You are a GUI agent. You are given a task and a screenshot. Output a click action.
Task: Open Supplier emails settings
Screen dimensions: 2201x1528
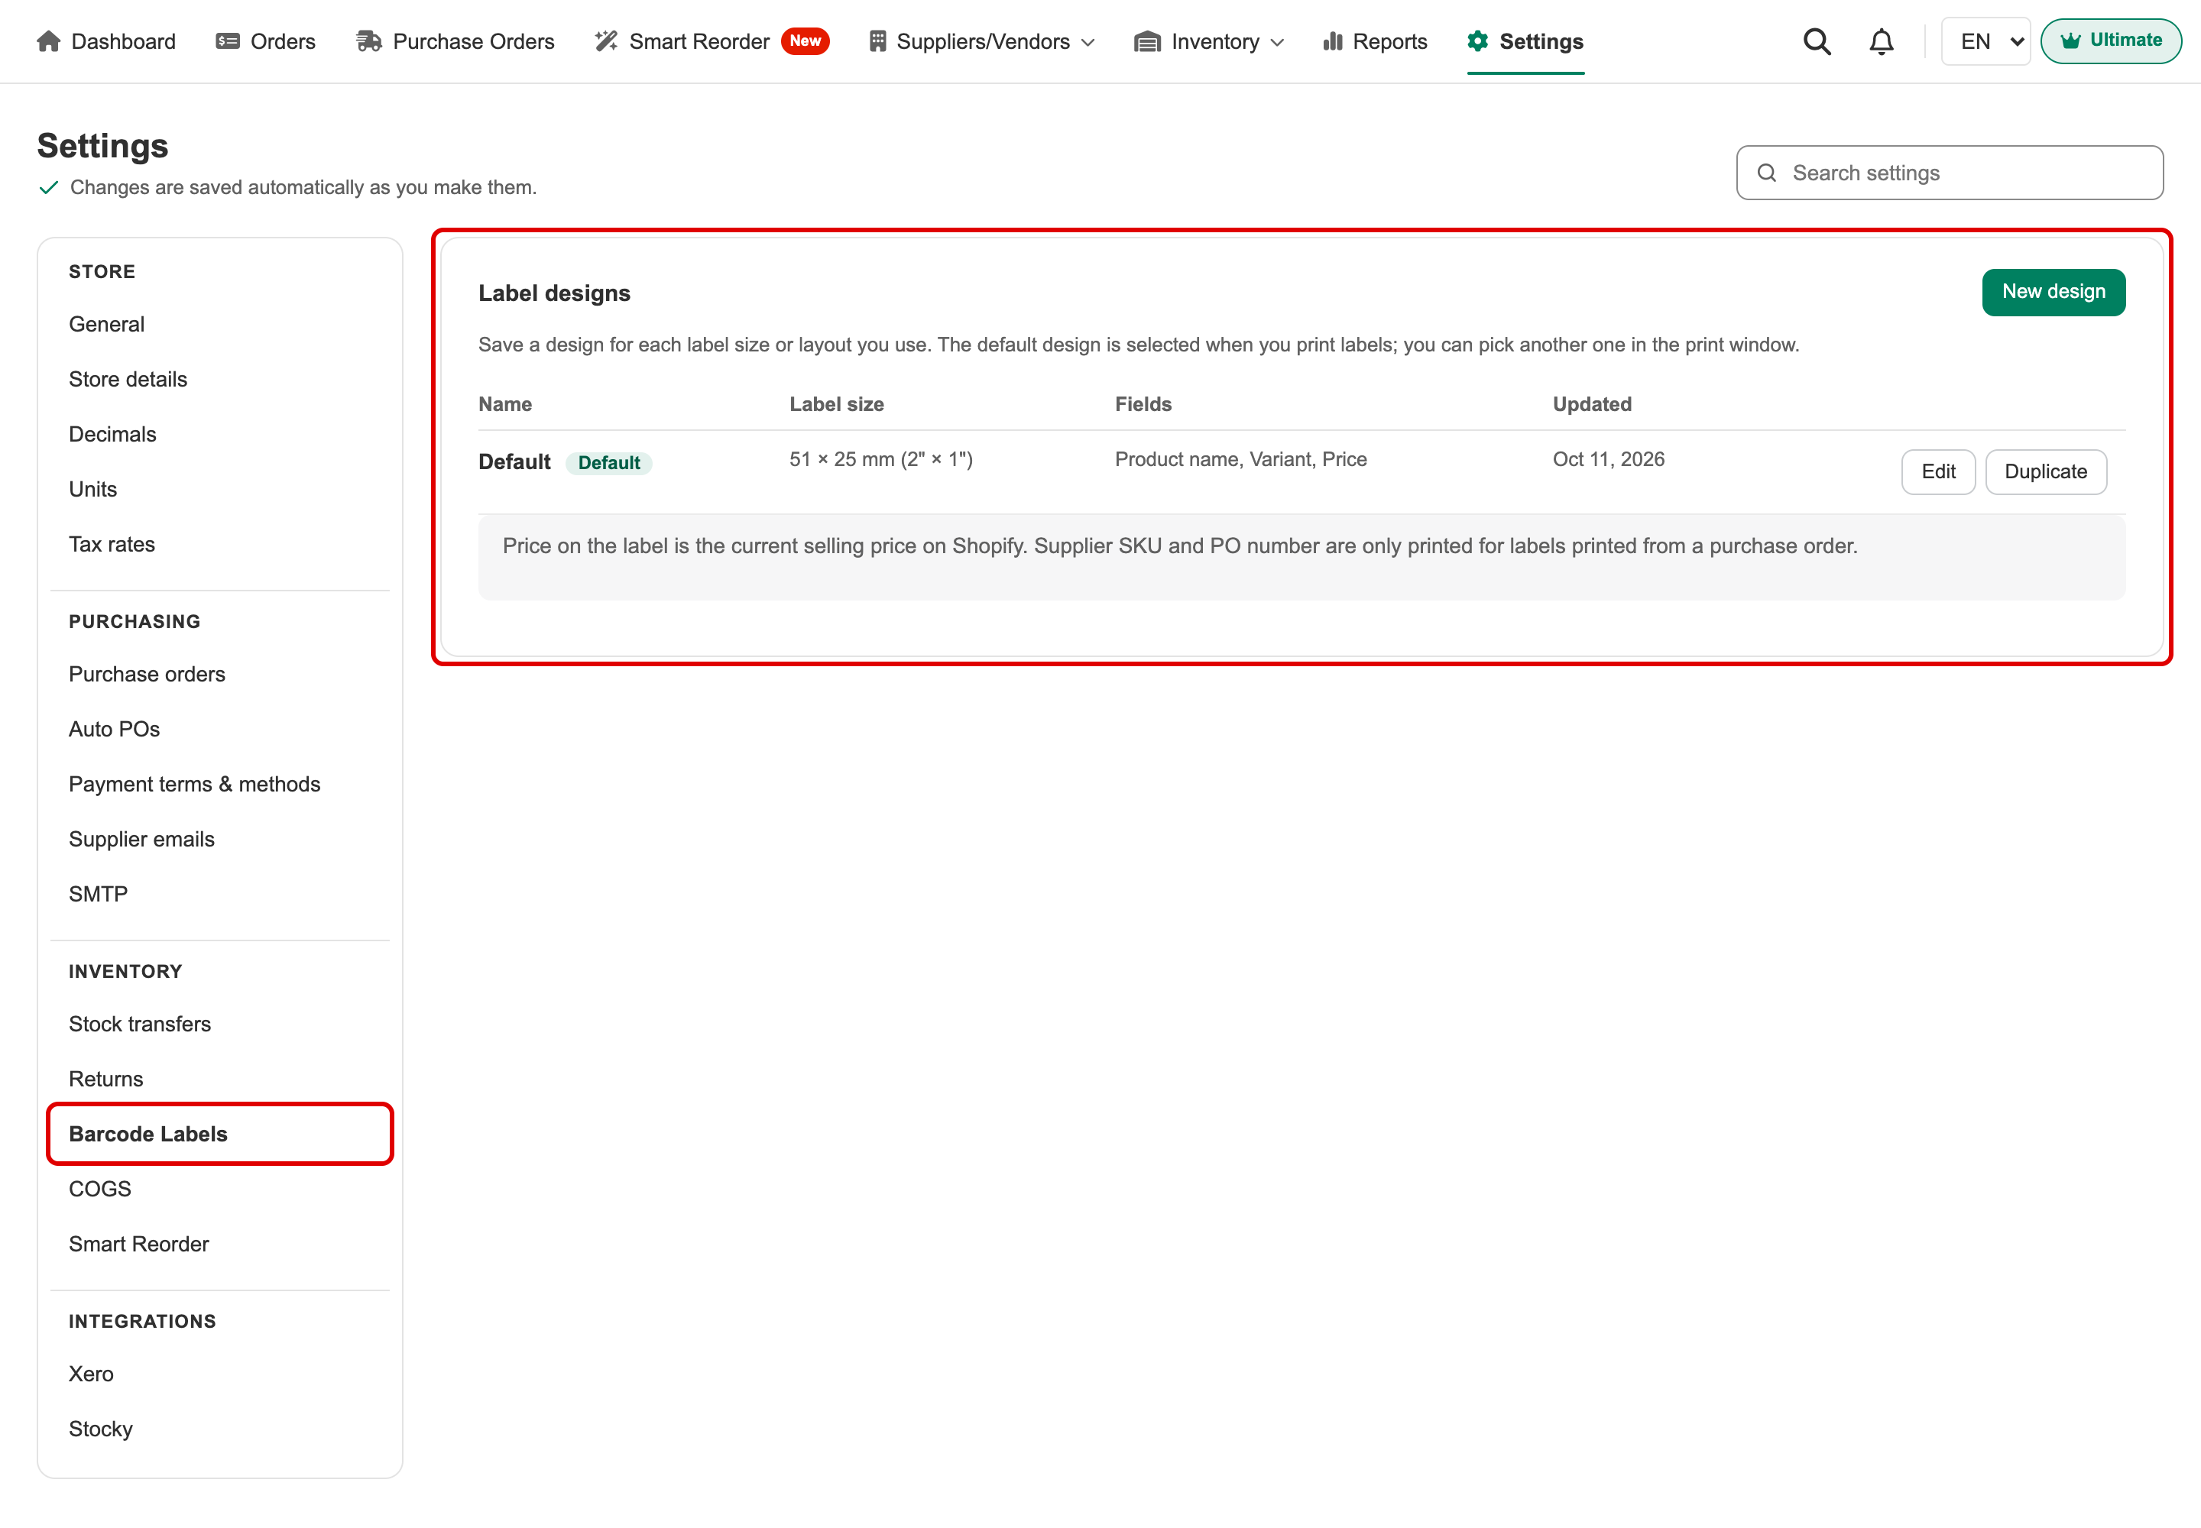141,839
